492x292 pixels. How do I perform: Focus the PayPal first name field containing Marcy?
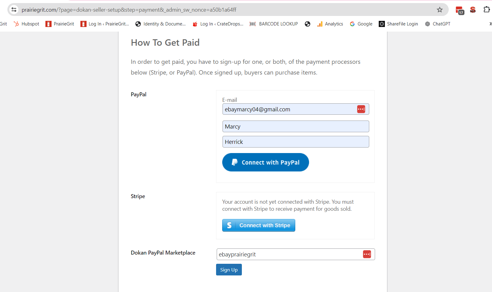[x=295, y=126]
